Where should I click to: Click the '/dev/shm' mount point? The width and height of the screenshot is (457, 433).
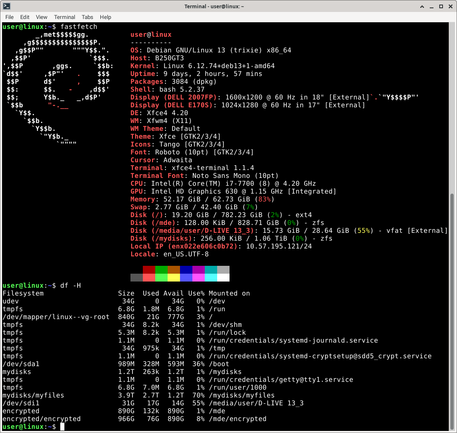pyautogui.click(x=225, y=325)
